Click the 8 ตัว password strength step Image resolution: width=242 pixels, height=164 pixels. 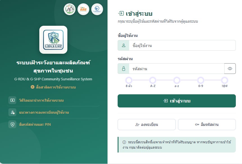129,83
